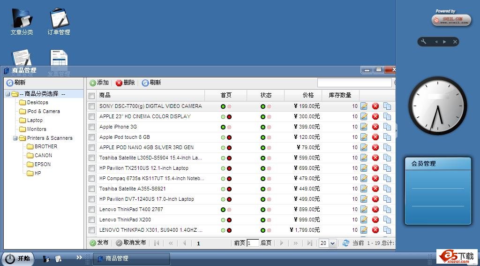Screen dimensions: 480x266
Task: Click the sidebar next arrow icon
Action: click(444, 42)
